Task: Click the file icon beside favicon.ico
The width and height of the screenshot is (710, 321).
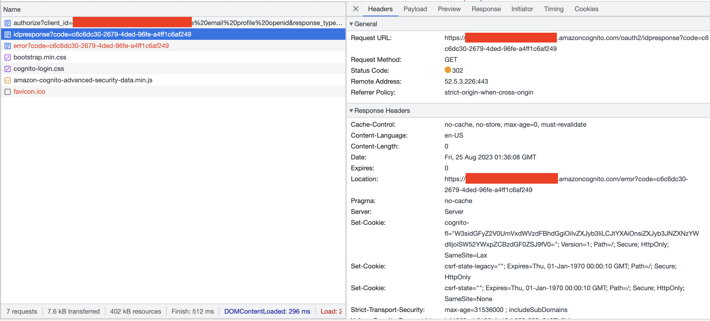Action: (7, 92)
